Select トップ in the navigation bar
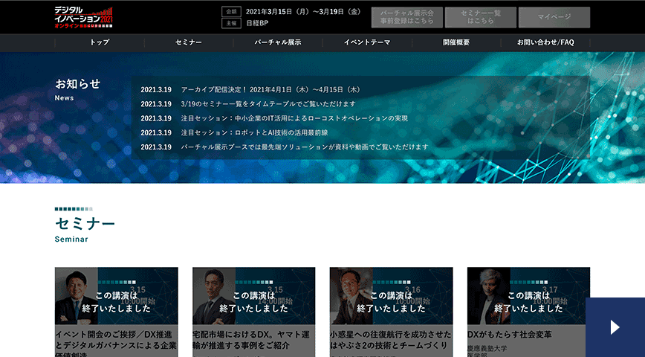The width and height of the screenshot is (645, 357). click(100, 42)
